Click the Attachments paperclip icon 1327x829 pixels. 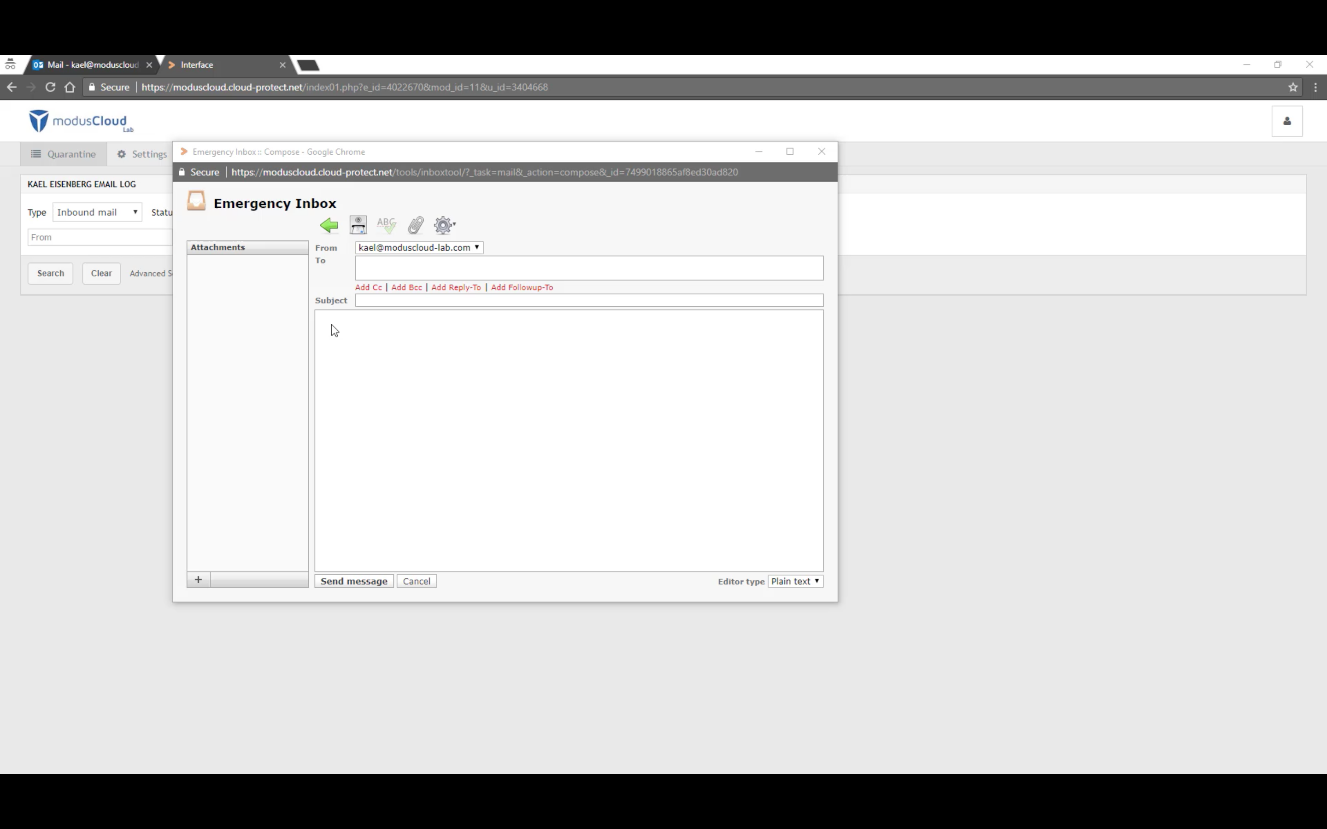pyautogui.click(x=416, y=225)
